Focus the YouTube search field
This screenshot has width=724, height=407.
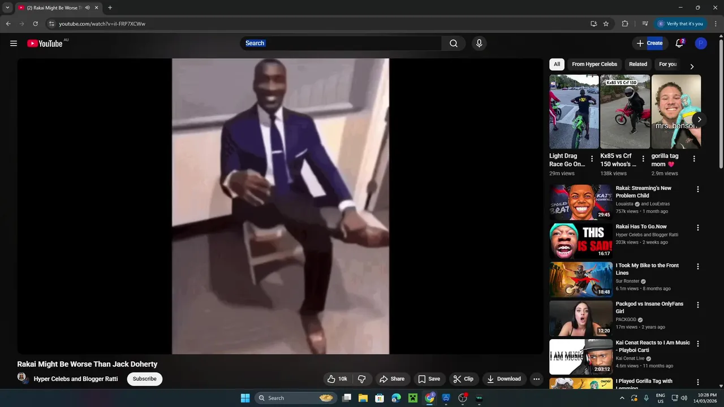point(341,44)
